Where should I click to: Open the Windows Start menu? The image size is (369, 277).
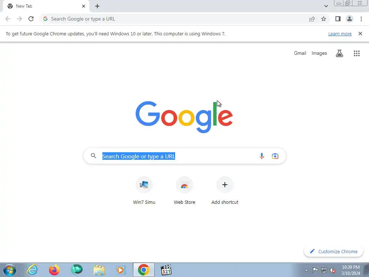click(9, 270)
